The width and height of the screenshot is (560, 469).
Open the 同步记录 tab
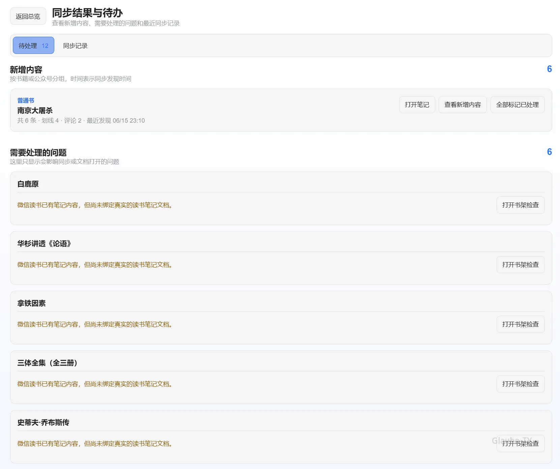click(x=75, y=45)
